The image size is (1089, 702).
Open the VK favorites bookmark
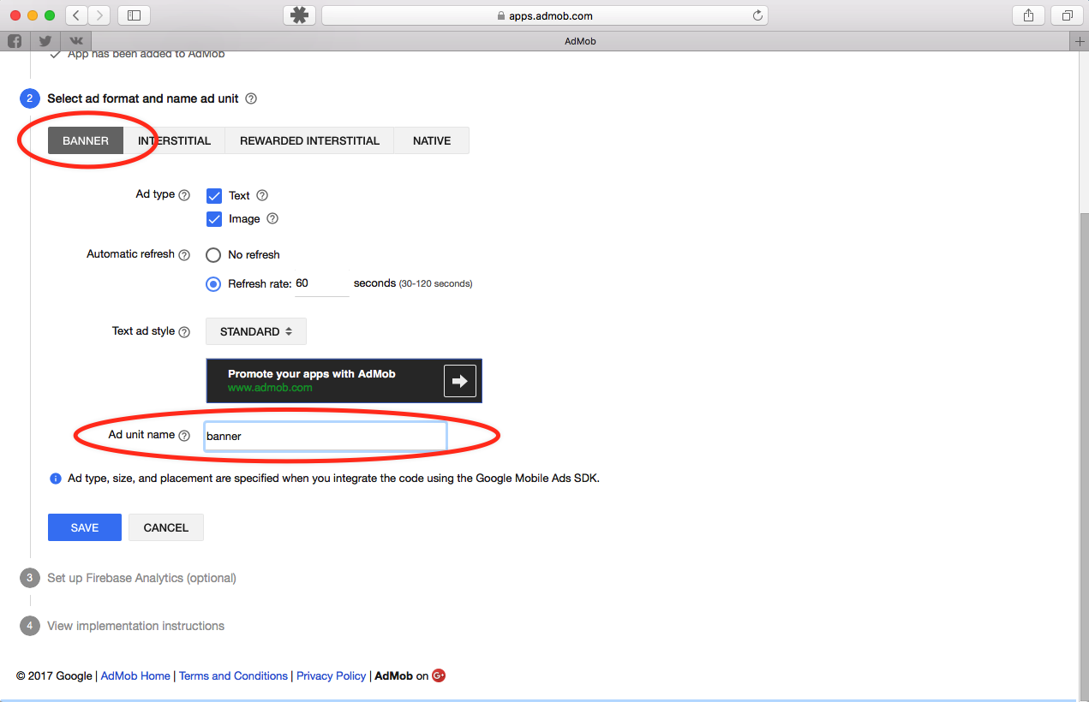(76, 41)
